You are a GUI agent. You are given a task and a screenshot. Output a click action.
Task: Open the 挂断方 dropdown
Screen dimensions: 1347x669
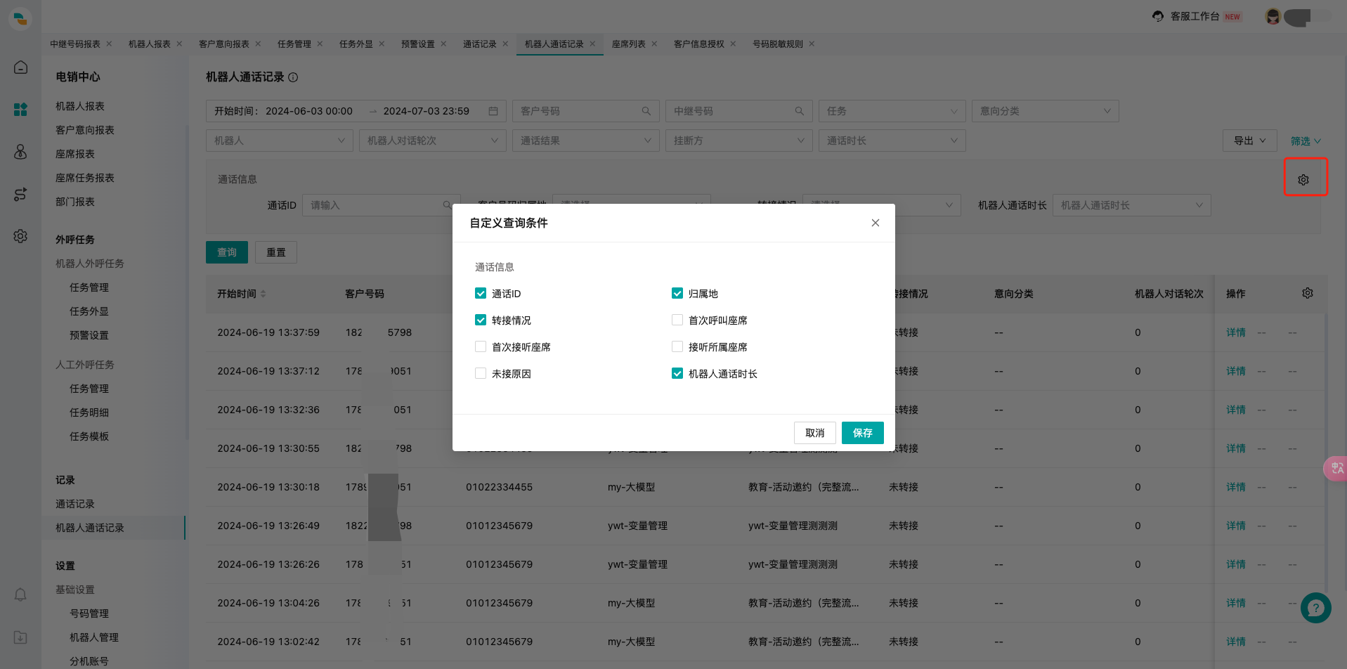point(739,141)
